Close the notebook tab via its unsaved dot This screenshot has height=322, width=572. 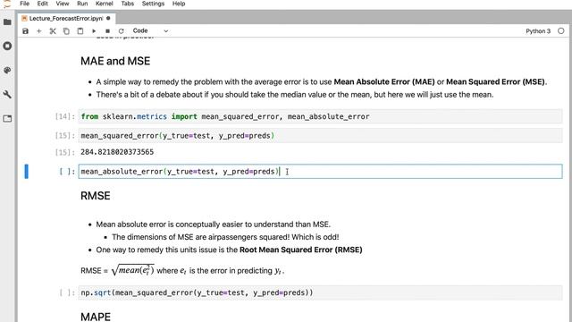tap(108, 18)
